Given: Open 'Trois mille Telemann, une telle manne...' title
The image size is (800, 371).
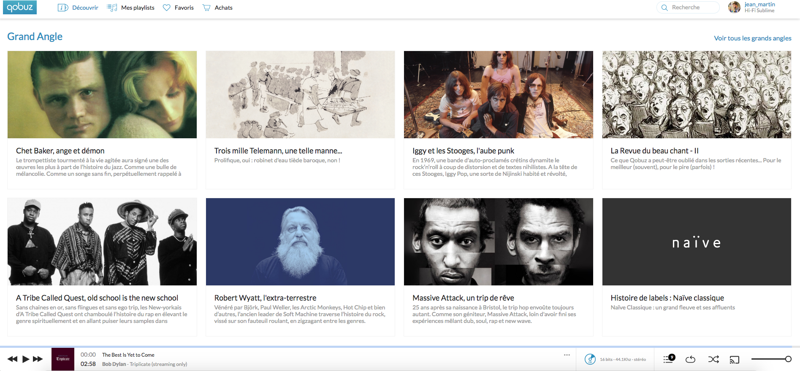Looking at the screenshot, I should pos(278,151).
